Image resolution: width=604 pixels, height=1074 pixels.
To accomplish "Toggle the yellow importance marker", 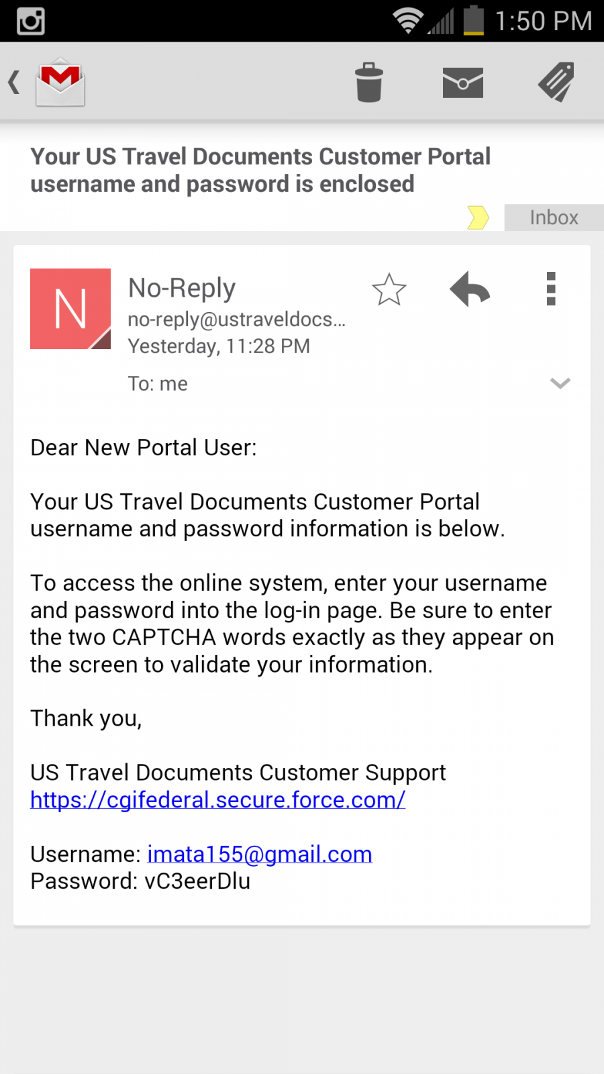I will click(478, 217).
